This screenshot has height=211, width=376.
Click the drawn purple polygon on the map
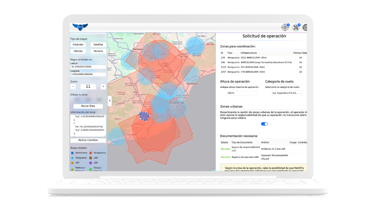144,116
